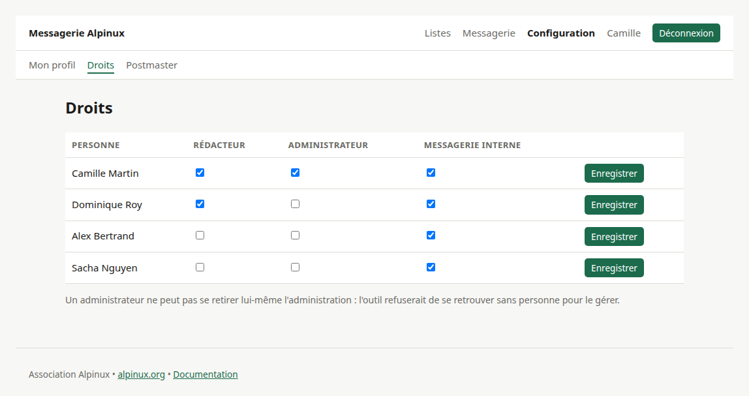
Task: Open the Mon profil tab
Action: coord(52,65)
